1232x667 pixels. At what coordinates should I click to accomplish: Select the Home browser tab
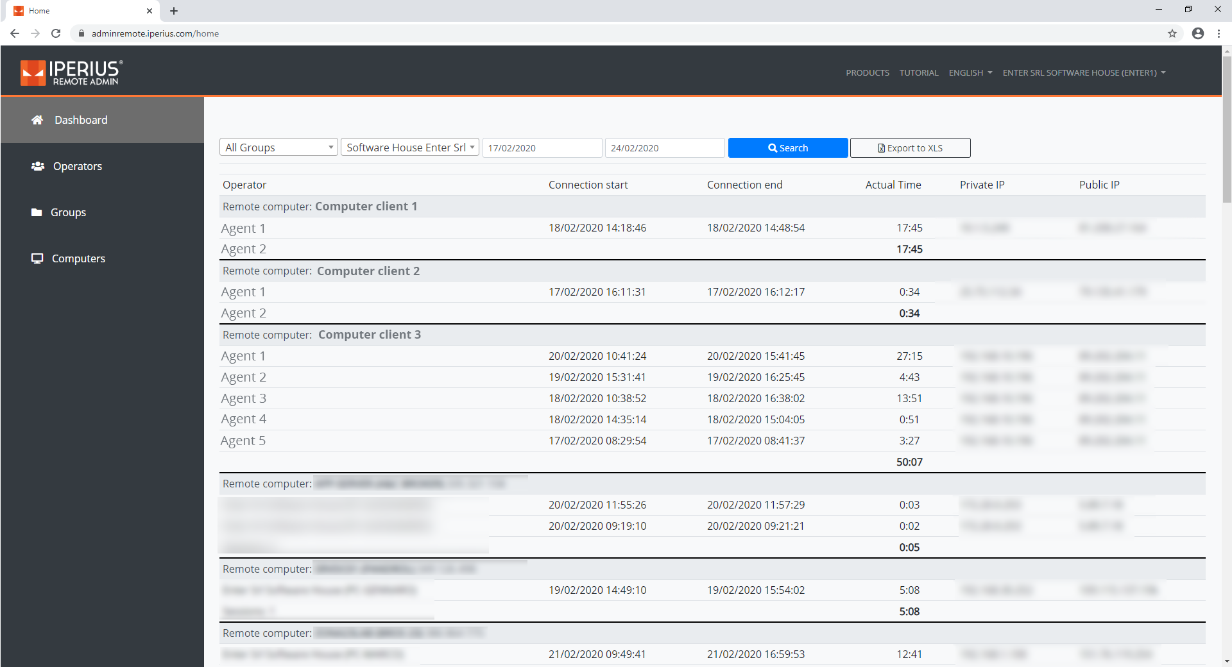(x=83, y=11)
